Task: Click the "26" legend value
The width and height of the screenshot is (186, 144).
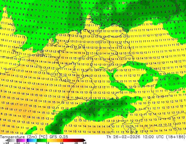Action: (62, 143)
